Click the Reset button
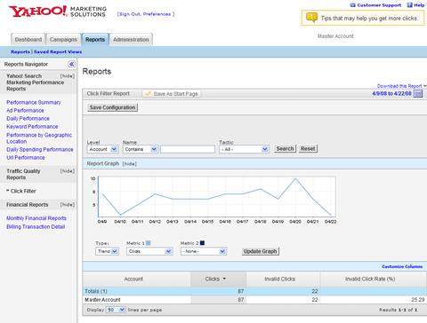The image size is (427, 323). tap(308, 148)
